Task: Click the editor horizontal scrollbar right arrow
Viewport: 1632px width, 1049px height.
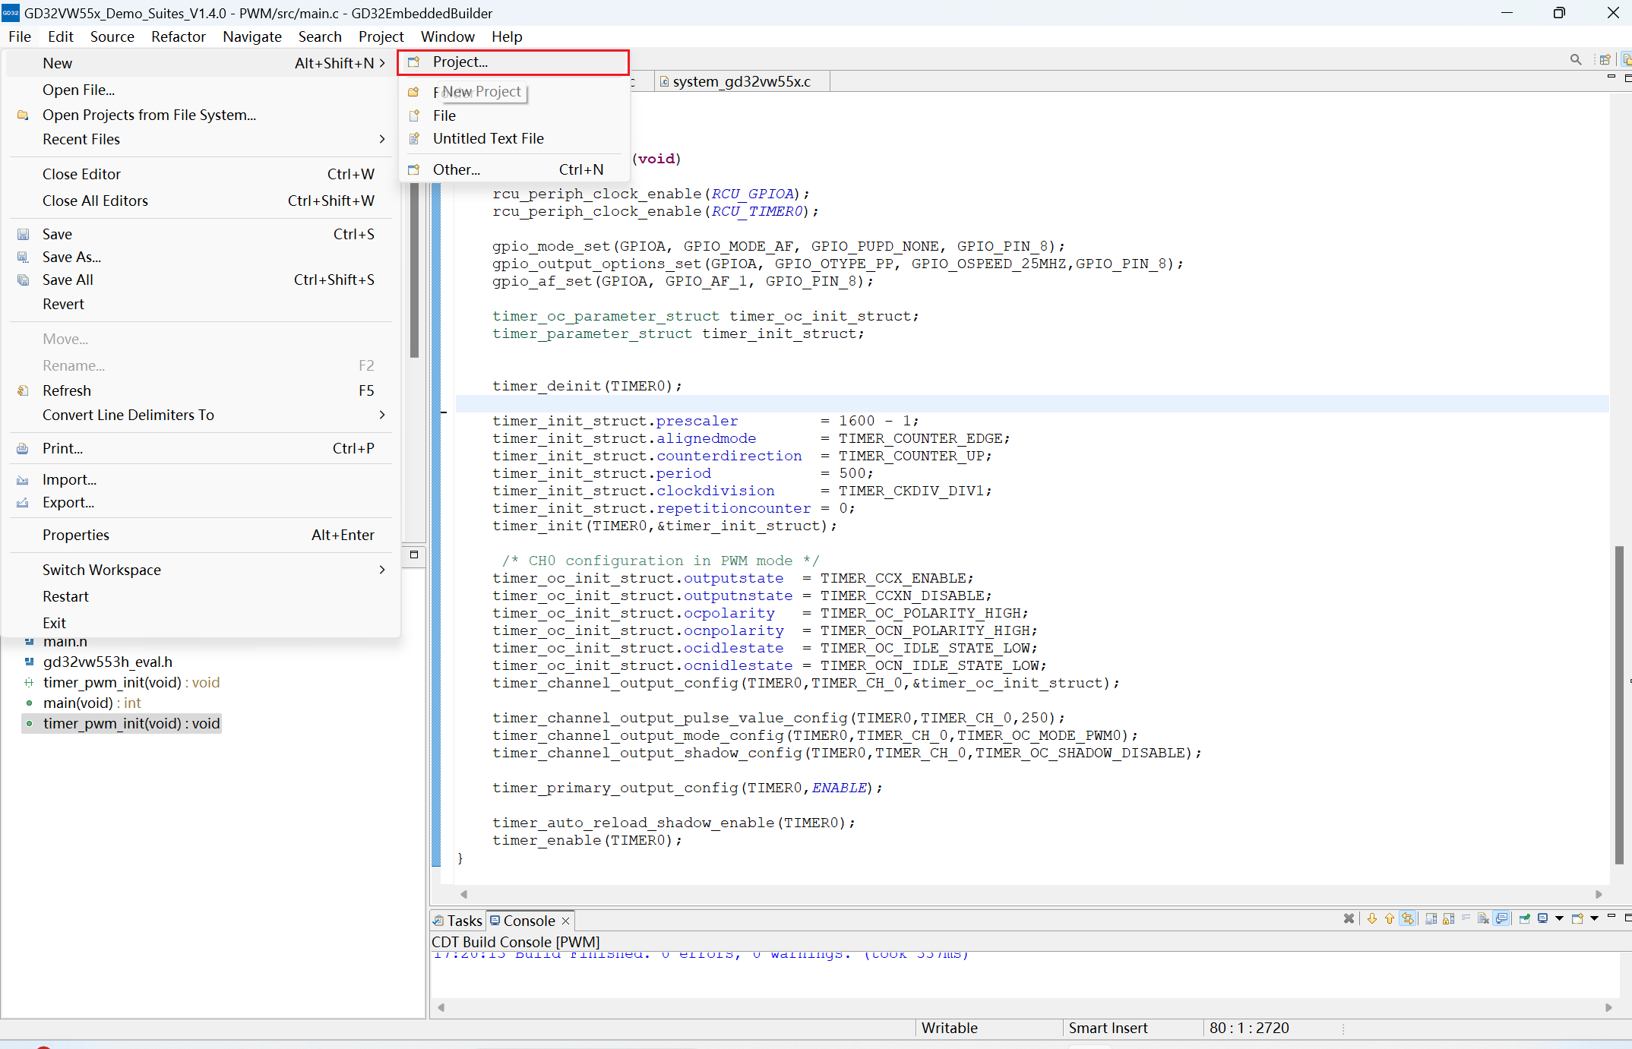Action: click(x=1599, y=894)
